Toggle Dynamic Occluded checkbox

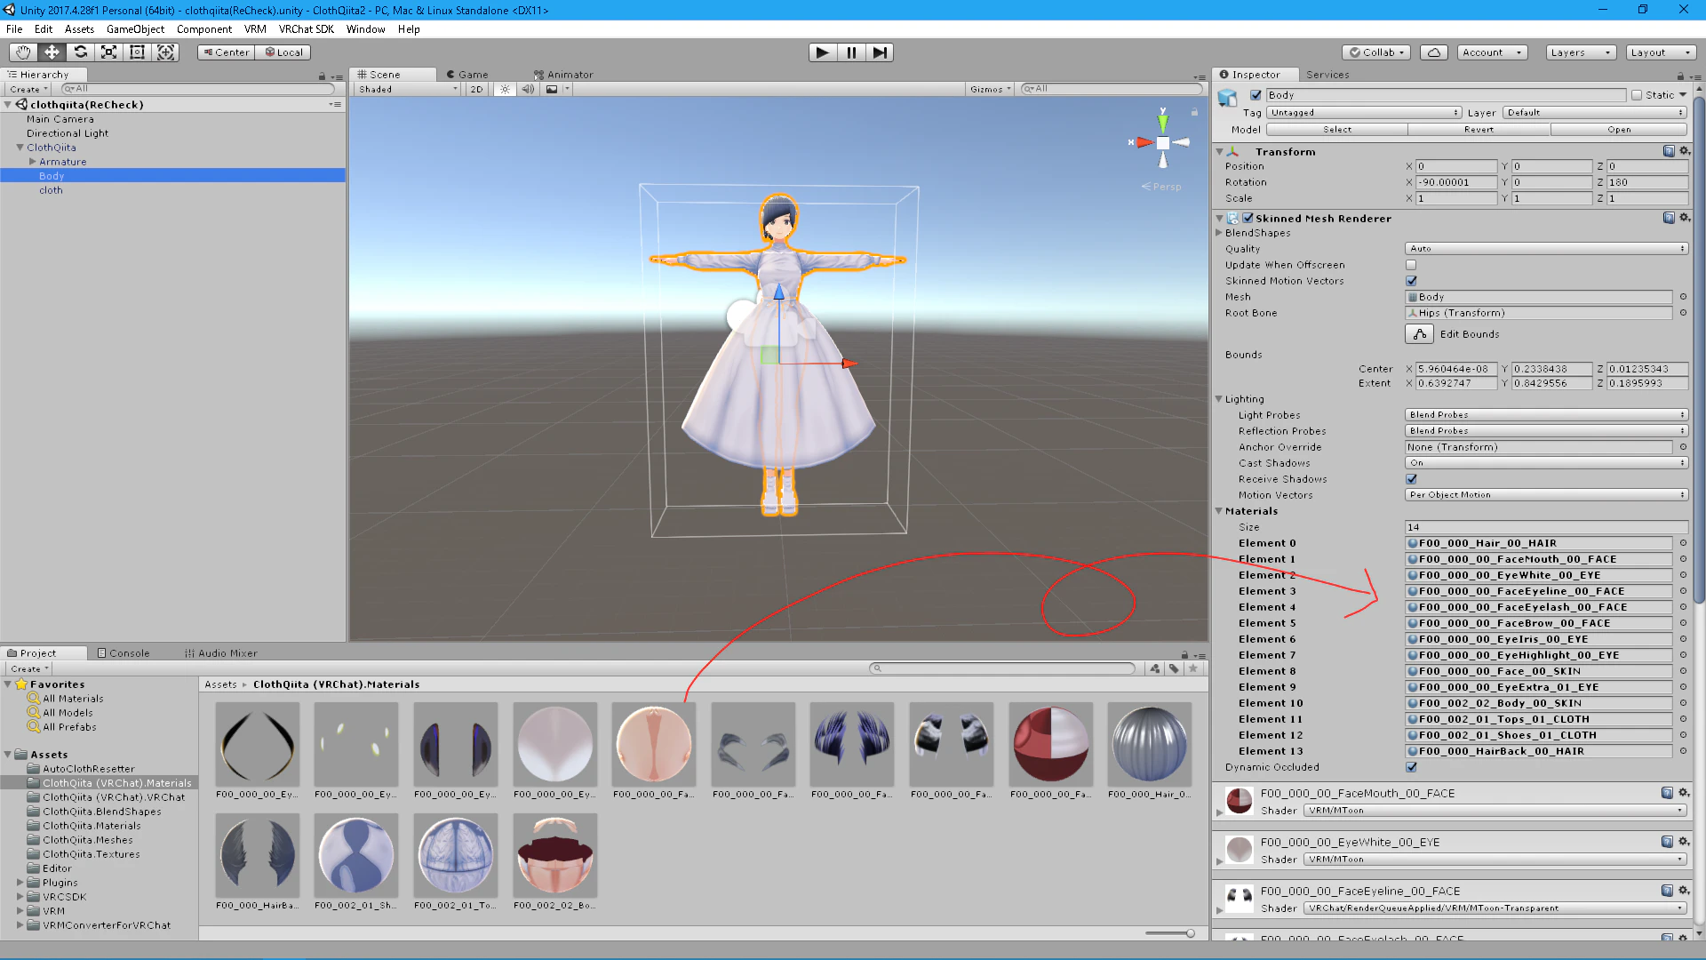(x=1411, y=767)
